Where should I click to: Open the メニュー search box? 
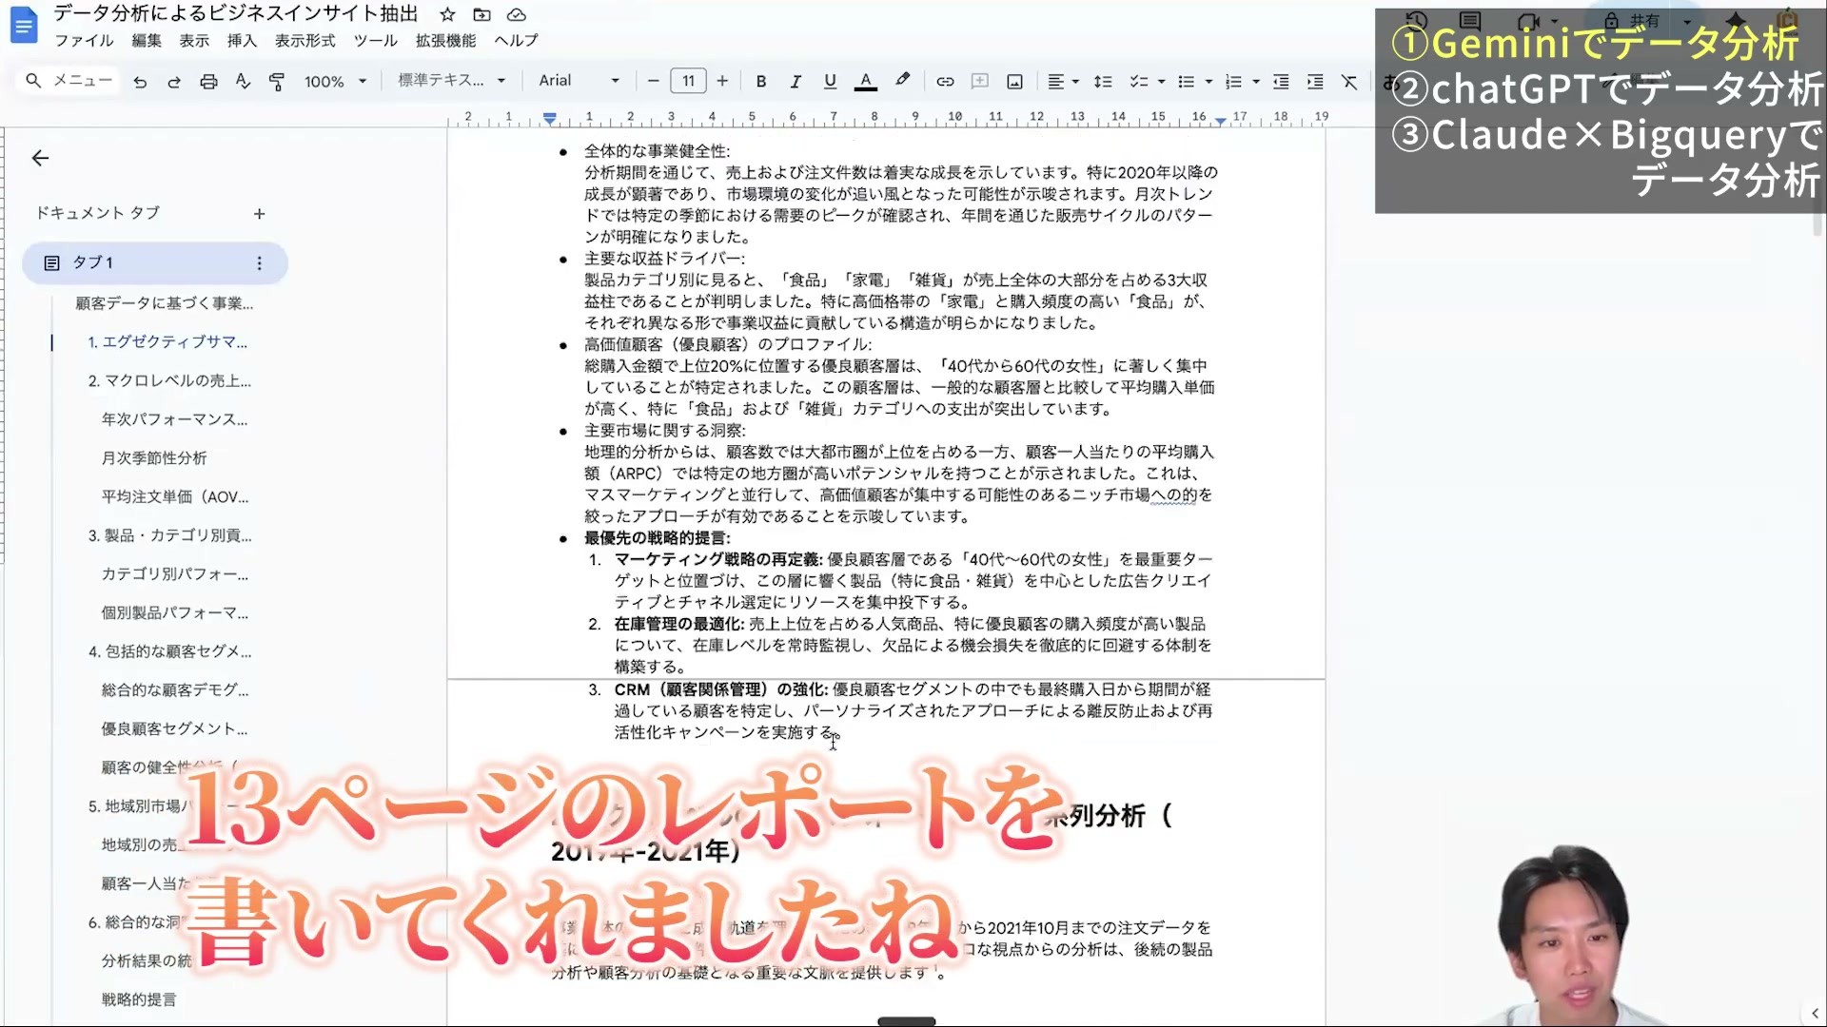[69, 81]
